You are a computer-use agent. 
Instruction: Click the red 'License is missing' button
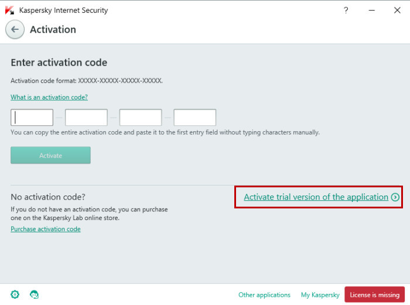pos(374,295)
